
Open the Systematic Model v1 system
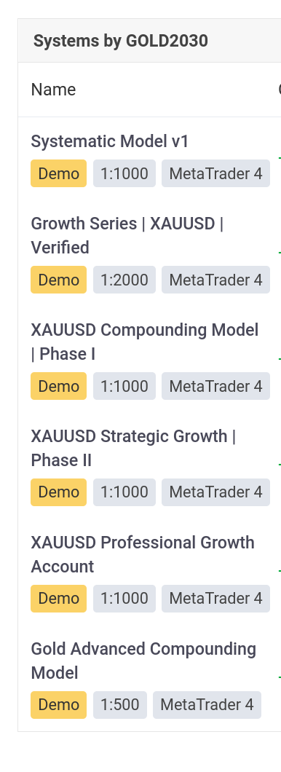coord(110,142)
